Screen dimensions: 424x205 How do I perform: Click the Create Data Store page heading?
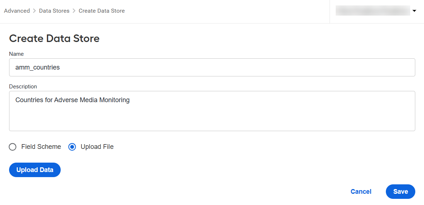pyautogui.click(x=54, y=38)
